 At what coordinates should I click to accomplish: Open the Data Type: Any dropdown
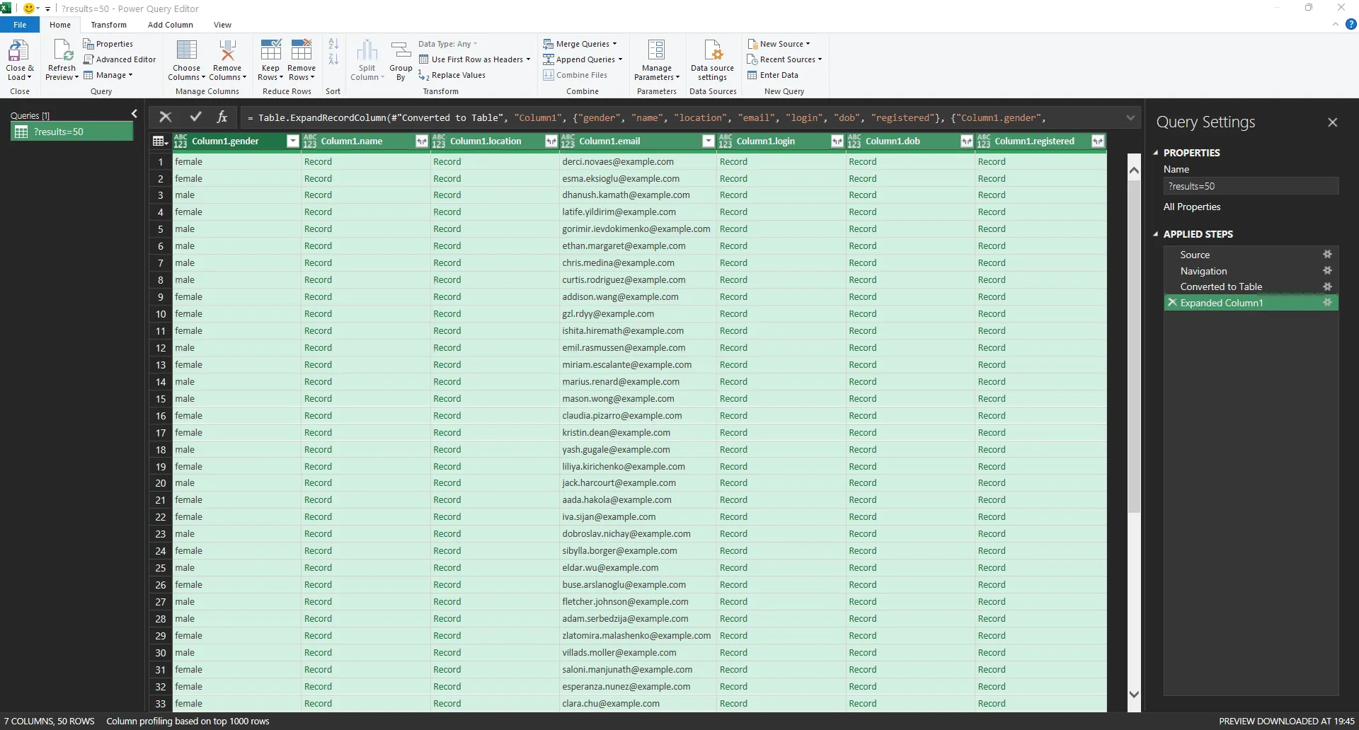tap(447, 44)
